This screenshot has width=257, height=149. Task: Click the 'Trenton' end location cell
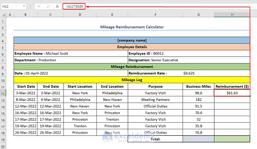(112, 119)
